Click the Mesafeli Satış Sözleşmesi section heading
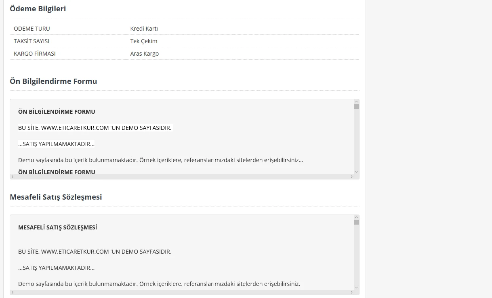Image resolution: width=492 pixels, height=298 pixels. [x=56, y=197]
